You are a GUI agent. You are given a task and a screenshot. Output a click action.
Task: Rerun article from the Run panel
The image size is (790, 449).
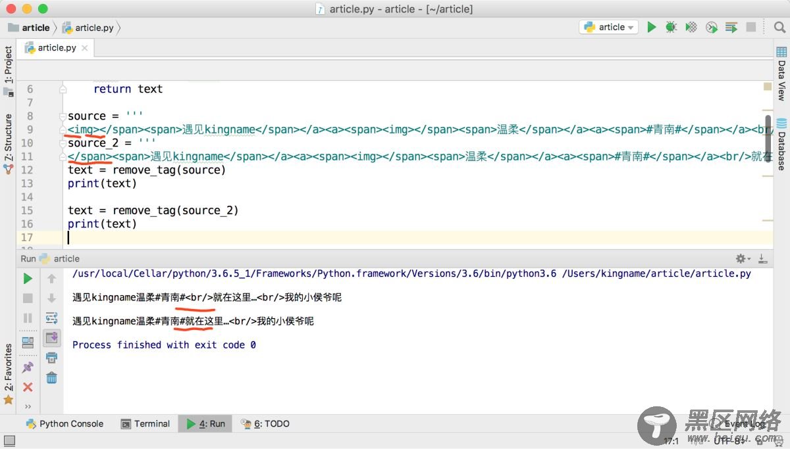[x=28, y=279]
